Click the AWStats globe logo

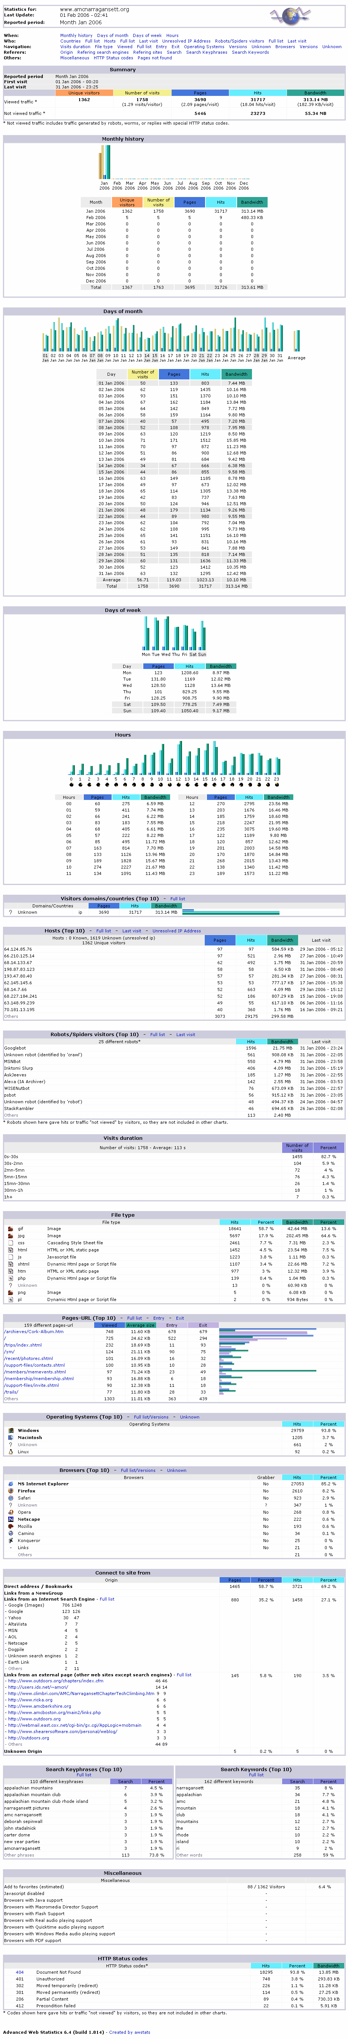[301, 15]
